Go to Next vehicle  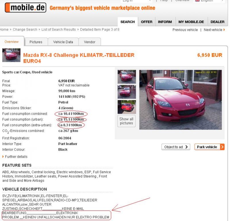click(214, 30)
